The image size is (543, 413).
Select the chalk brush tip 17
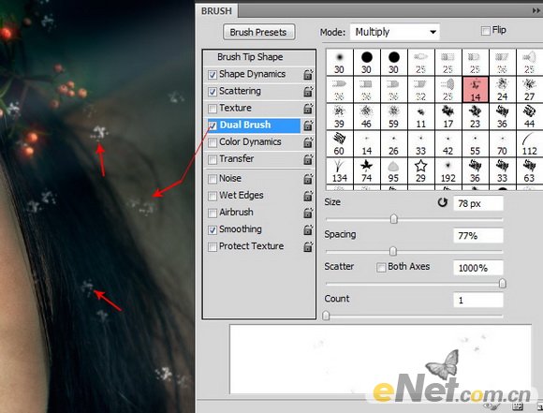[448, 117]
